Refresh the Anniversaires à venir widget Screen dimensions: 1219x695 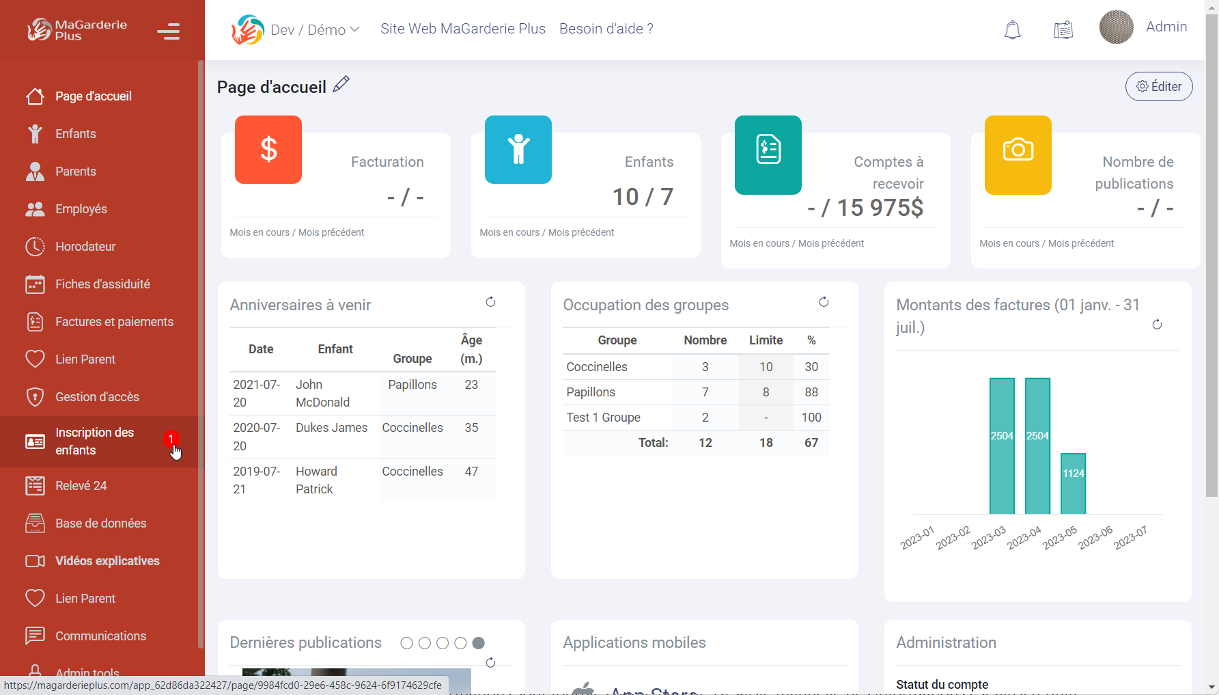[x=490, y=302]
